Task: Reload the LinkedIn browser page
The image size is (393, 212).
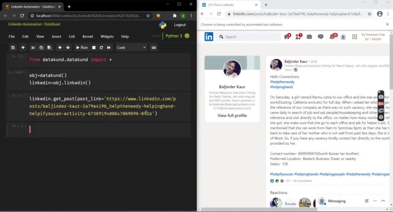Action: 219,14
